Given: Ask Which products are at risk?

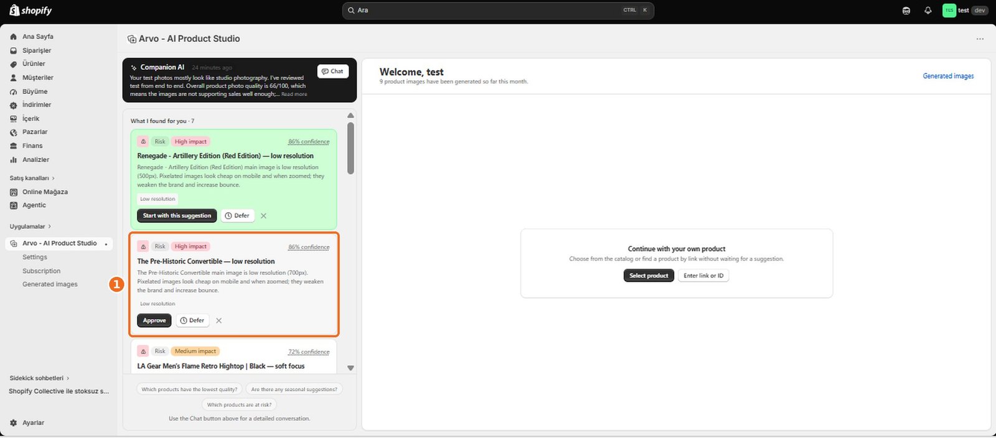Looking at the screenshot, I should (x=239, y=404).
